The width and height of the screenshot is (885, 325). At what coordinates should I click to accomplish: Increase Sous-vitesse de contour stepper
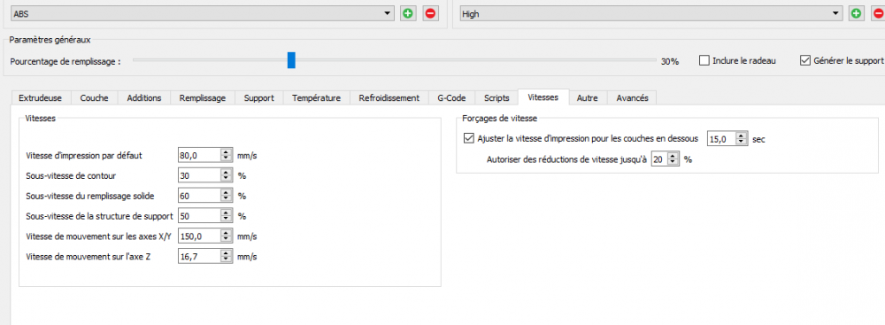point(227,173)
